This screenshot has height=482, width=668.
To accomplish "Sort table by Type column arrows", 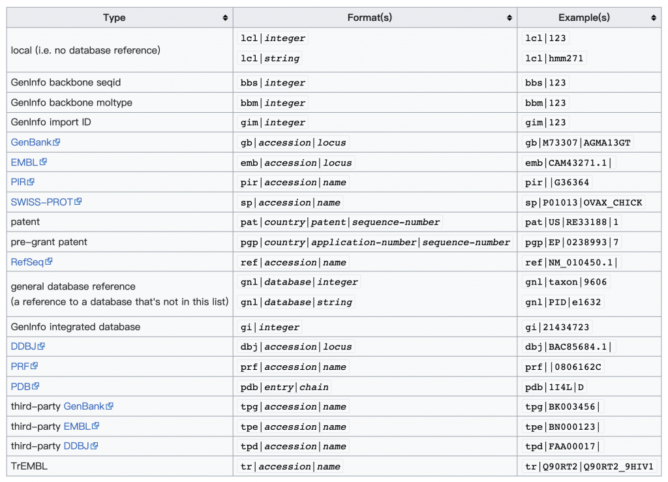I will click(x=225, y=18).
